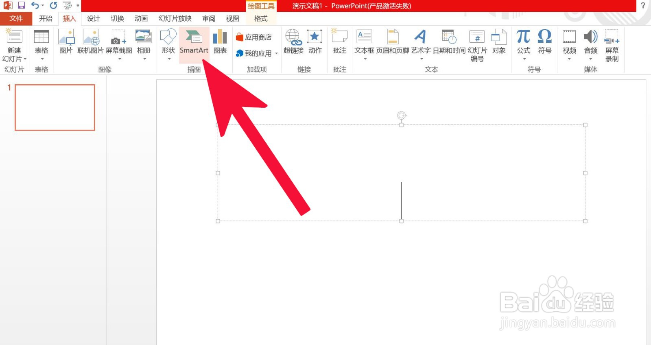Viewport: 651px width, 345px height.
Task: Select slide 1 thumbnail in panel
Action: click(55, 107)
